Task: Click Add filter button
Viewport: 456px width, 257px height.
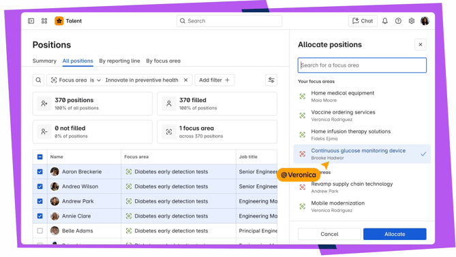Action: click(214, 80)
